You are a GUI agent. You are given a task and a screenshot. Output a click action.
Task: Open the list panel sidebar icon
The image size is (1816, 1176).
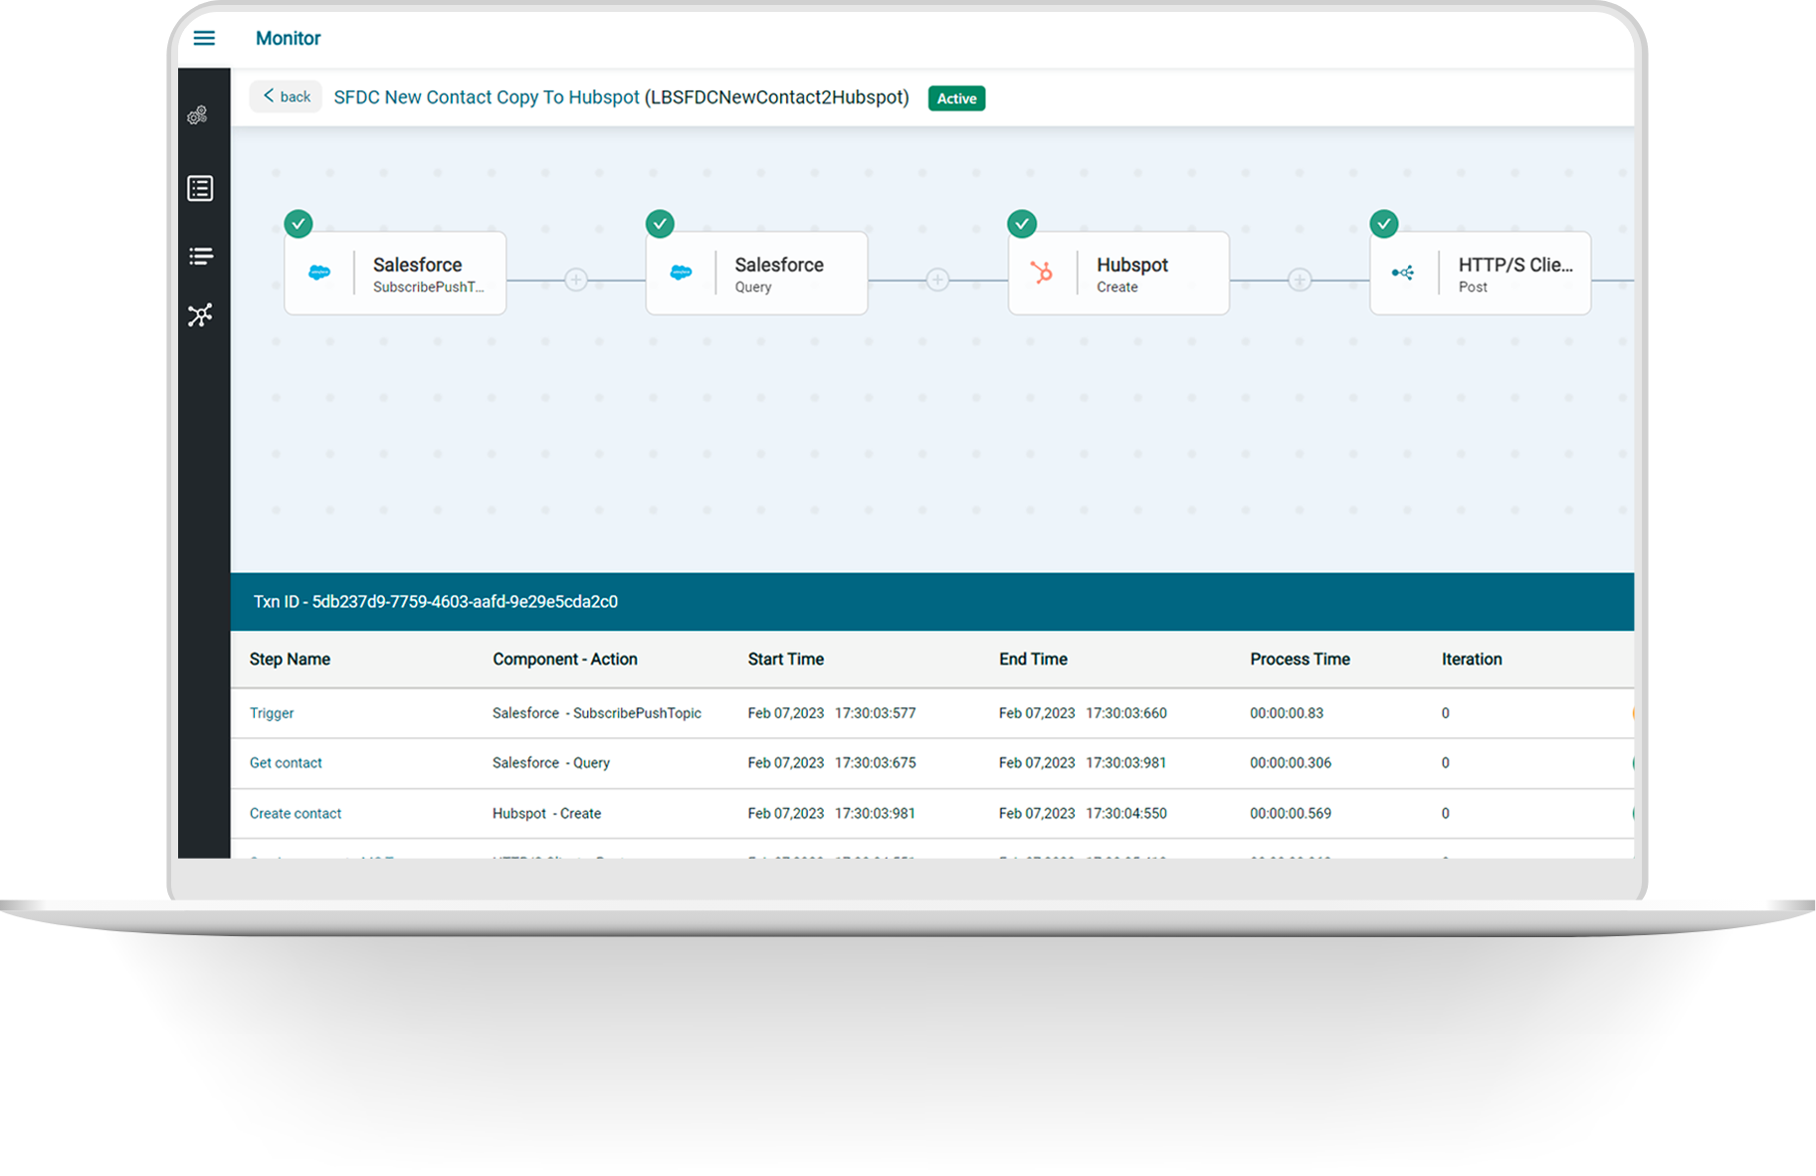click(200, 188)
